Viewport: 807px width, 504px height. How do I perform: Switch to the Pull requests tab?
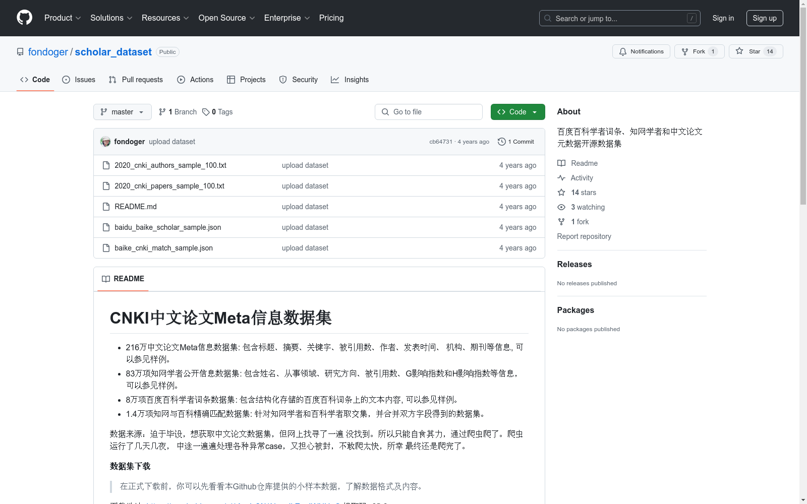(x=136, y=80)
